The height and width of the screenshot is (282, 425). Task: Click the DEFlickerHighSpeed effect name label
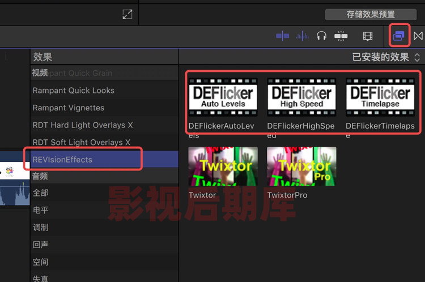click(300, 130)
